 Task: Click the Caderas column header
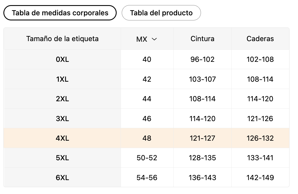coord(260,39)
